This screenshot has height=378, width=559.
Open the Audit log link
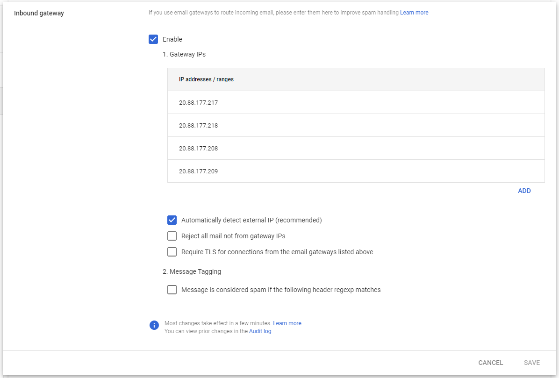tap(260, 331)
